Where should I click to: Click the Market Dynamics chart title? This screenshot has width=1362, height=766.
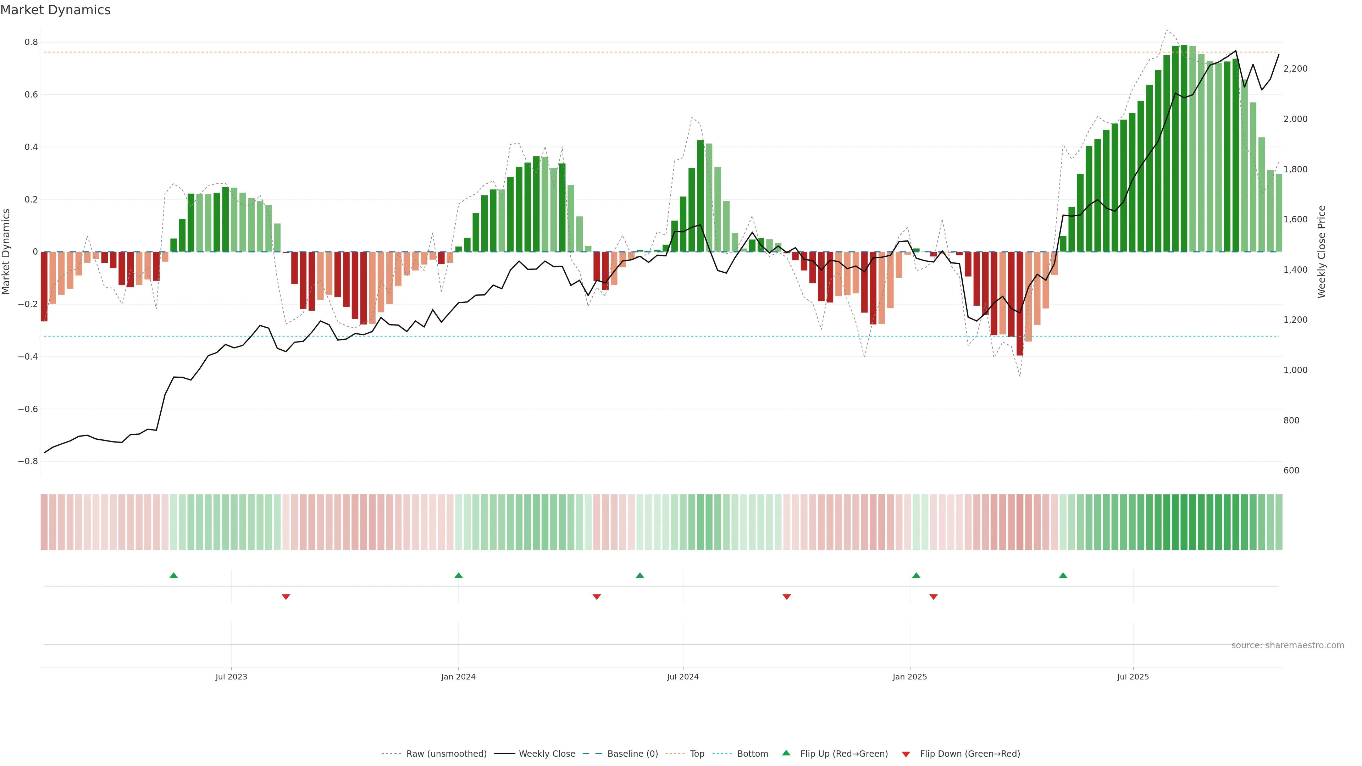tap(56, 10)
